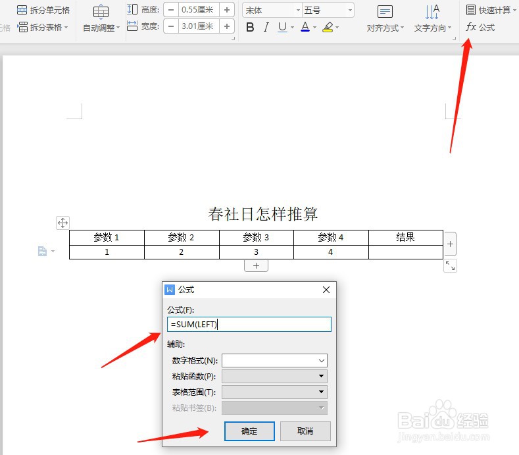Open the font size dropdown 五号
The width and height of the screenshot is (519, 455).
[328, 11]
